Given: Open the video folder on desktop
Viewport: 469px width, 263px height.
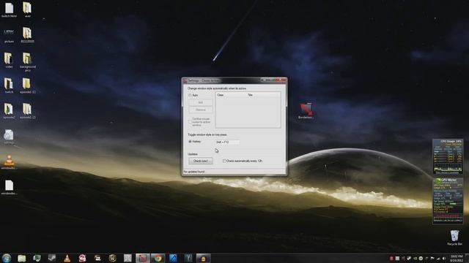Looking at the screenshot, I should tap(9, 60).
